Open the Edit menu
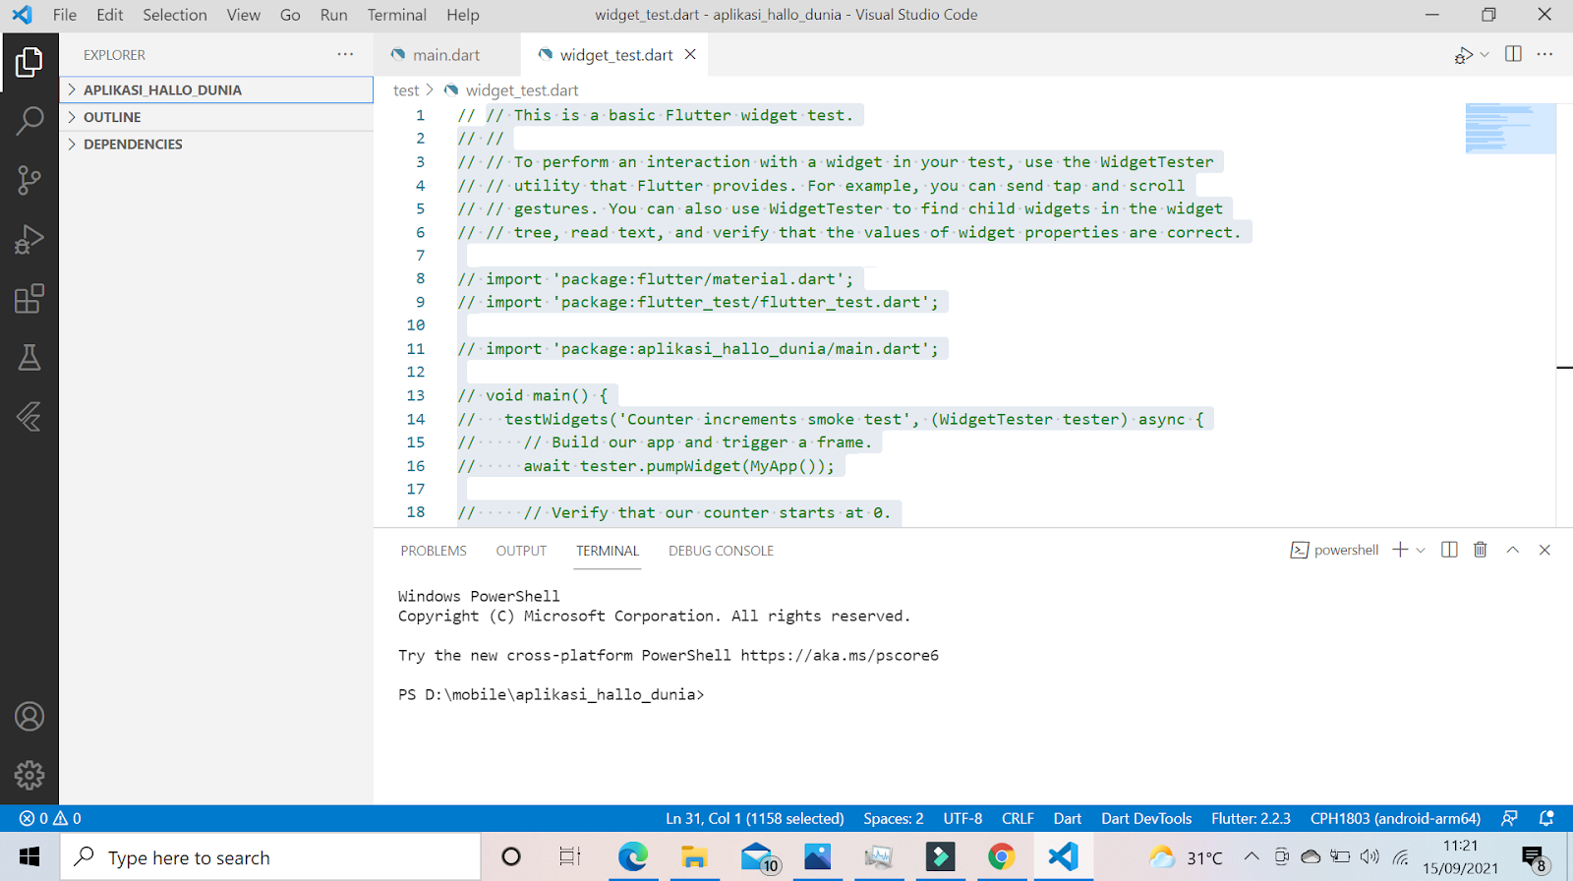The width and height of the screenshot is (1573, 881). (110, 15)
